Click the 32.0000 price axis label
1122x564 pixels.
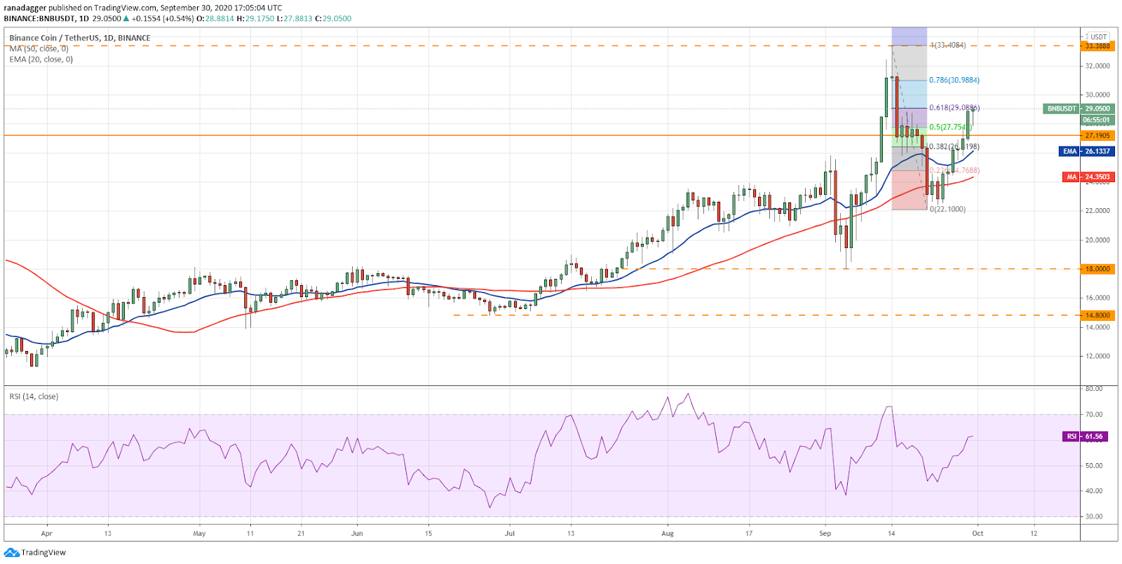point(1097,66)
